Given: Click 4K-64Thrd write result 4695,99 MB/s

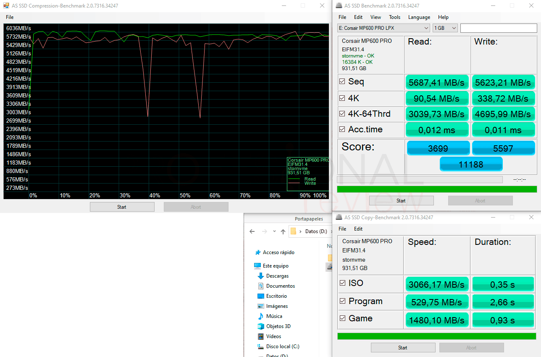Looking at the screenshot, I should (503, 114).
